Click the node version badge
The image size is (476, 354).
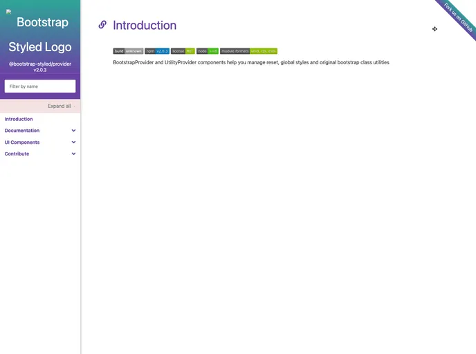click(x=208, y=51)
